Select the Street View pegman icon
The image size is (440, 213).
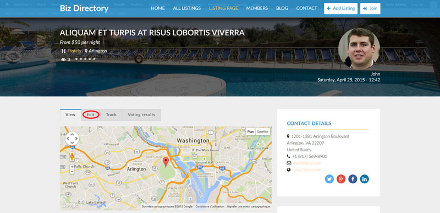pyautogui.click(x=72, y=157)
